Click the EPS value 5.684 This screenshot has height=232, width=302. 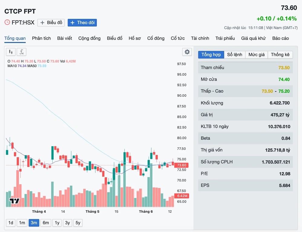coord(284,185)
